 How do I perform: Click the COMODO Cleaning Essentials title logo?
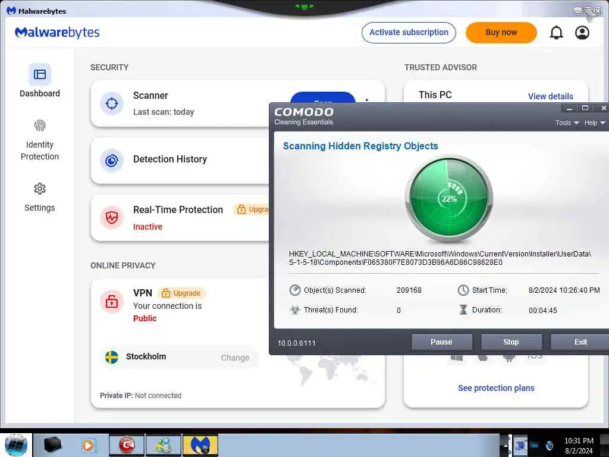tap(304, 116)
